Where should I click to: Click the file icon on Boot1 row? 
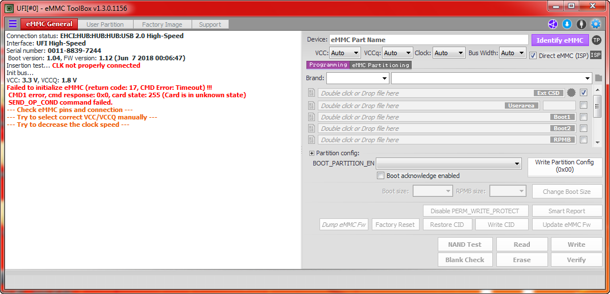[x=311, y=117]
